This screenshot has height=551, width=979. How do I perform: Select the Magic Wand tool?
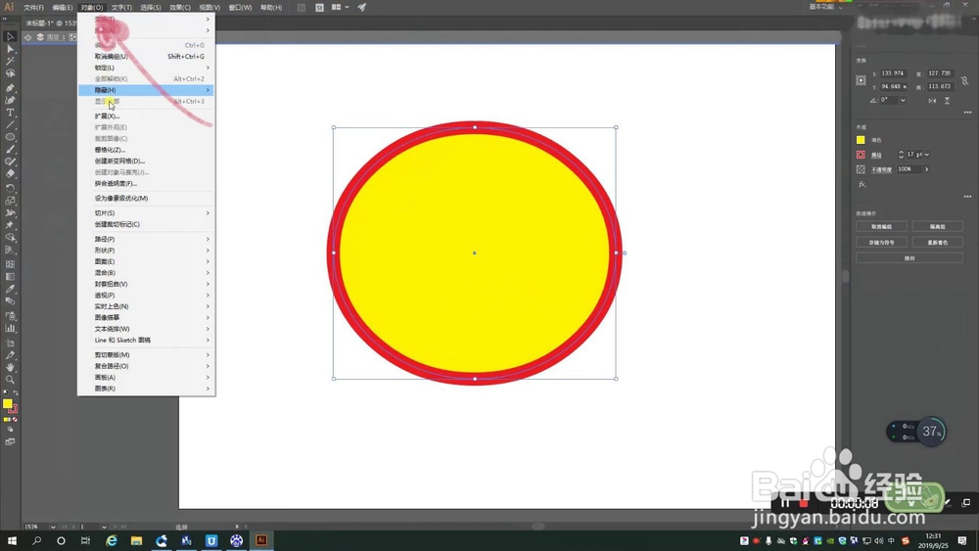10,61
